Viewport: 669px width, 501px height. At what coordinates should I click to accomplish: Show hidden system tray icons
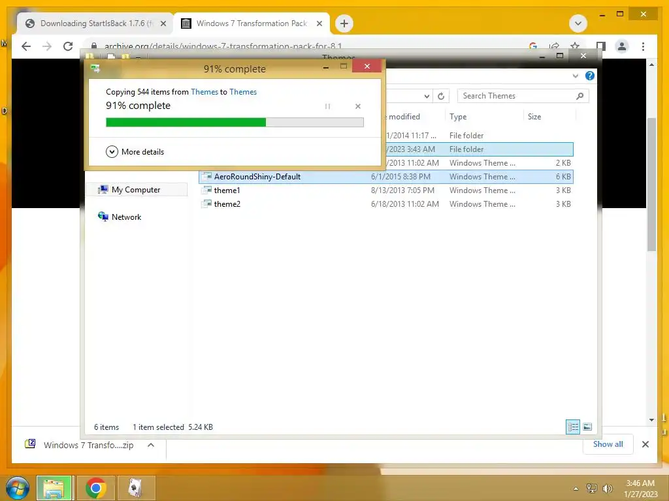click(x=576, y=489)
